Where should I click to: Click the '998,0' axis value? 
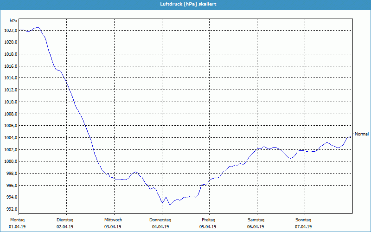coord(11,174)
